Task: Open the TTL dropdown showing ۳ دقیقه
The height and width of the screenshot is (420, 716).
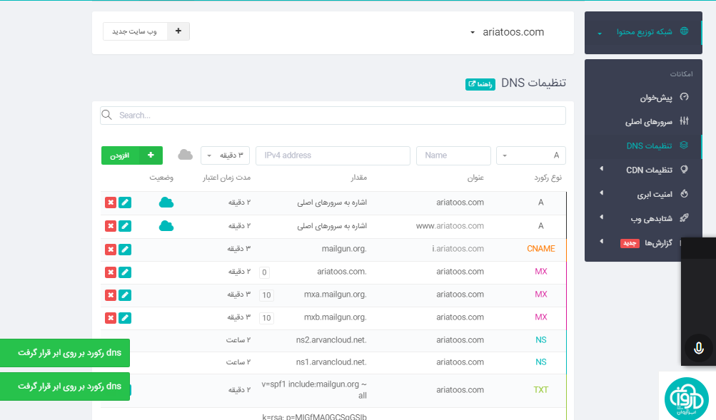Action: point(225,155)
